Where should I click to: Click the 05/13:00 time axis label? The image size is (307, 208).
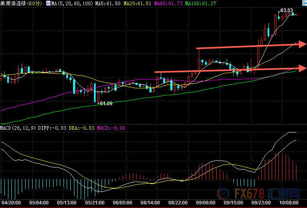(x=67, y=202)
